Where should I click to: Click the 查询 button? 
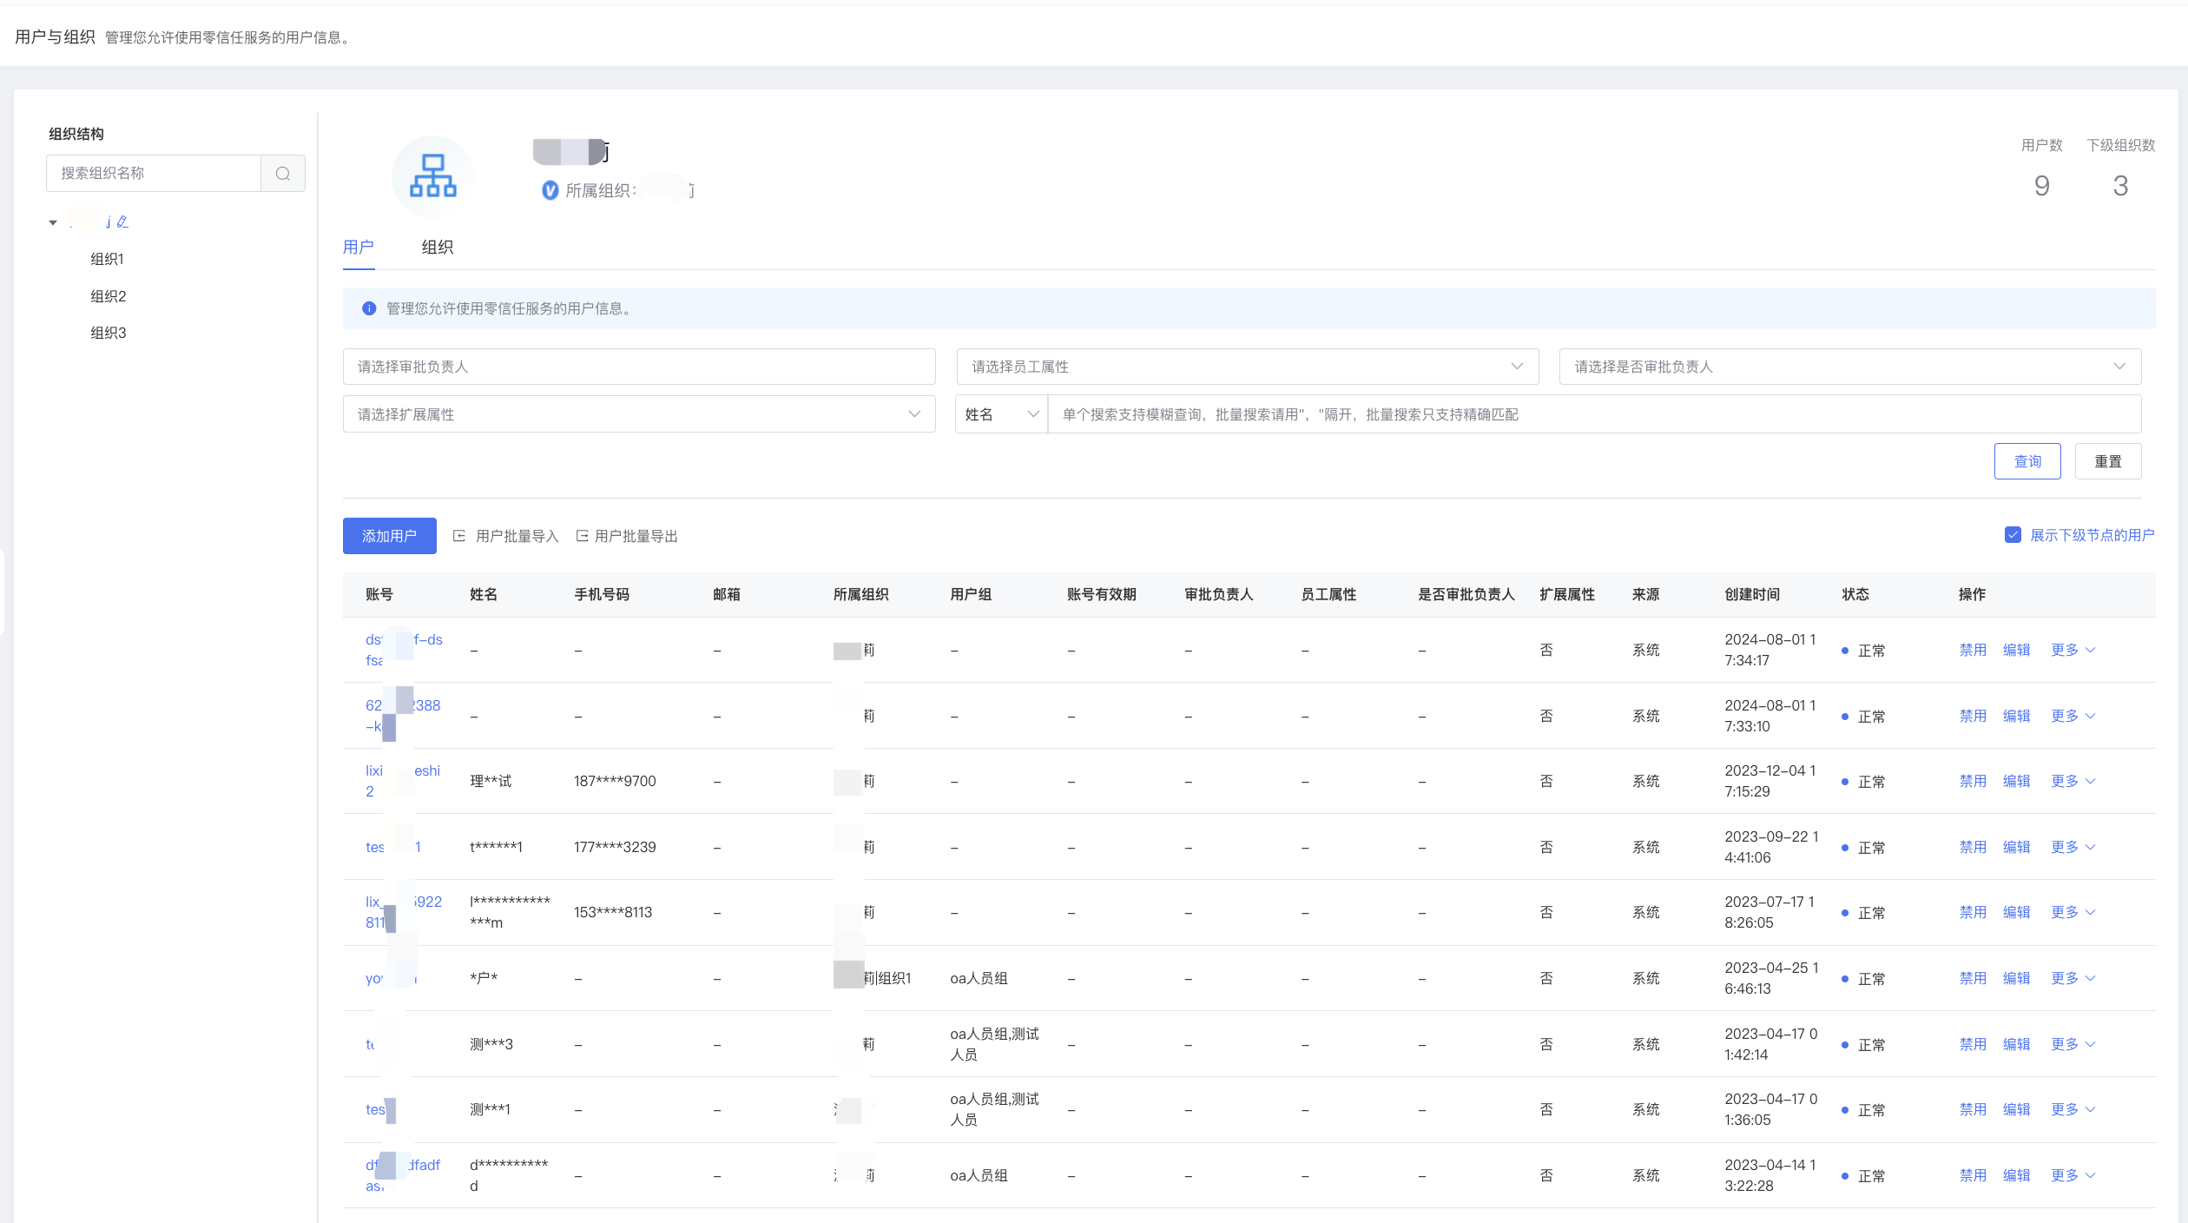click(2027, 461)
